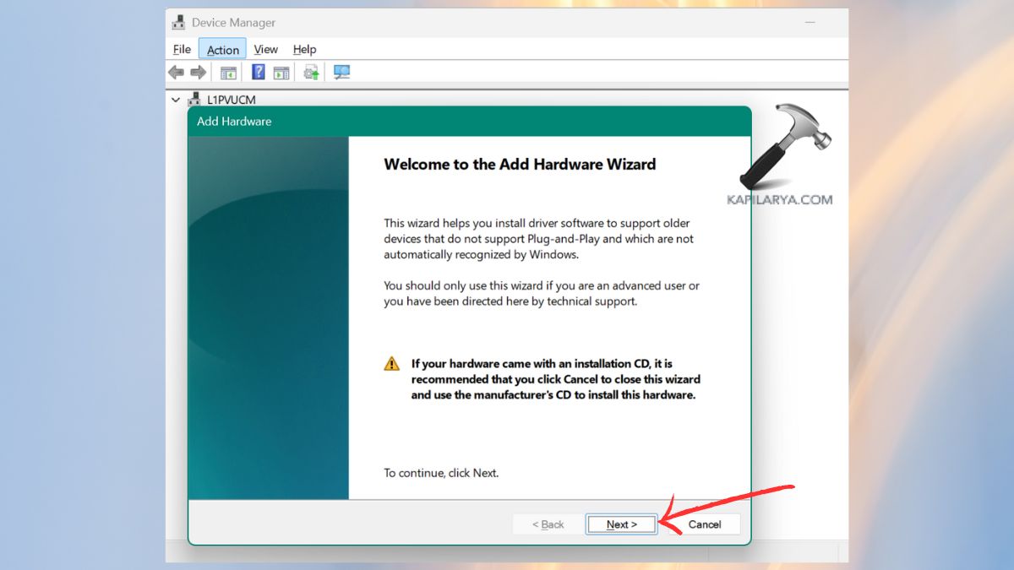Click the Update device driver icon
The width and height of the screenshot is (1014, 570).
(x=312, y=73)
